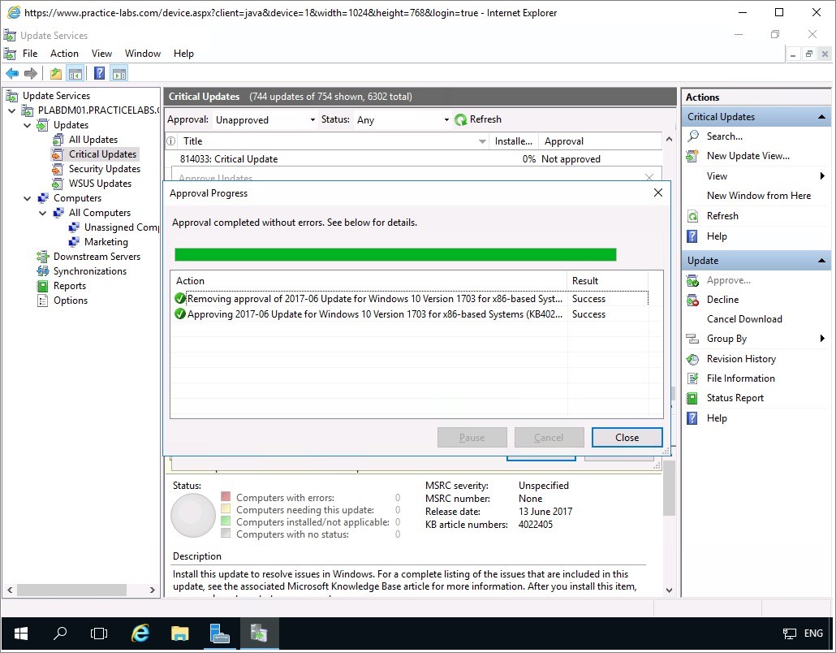Click the Decline icon in Actions pane
The height and width of the screenshot is (653, 836).
point(693,300)
